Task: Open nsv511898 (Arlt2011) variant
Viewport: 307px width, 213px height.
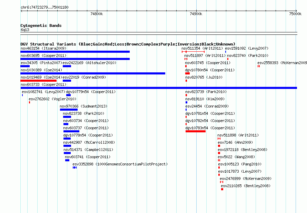Action: coord(238,135)
